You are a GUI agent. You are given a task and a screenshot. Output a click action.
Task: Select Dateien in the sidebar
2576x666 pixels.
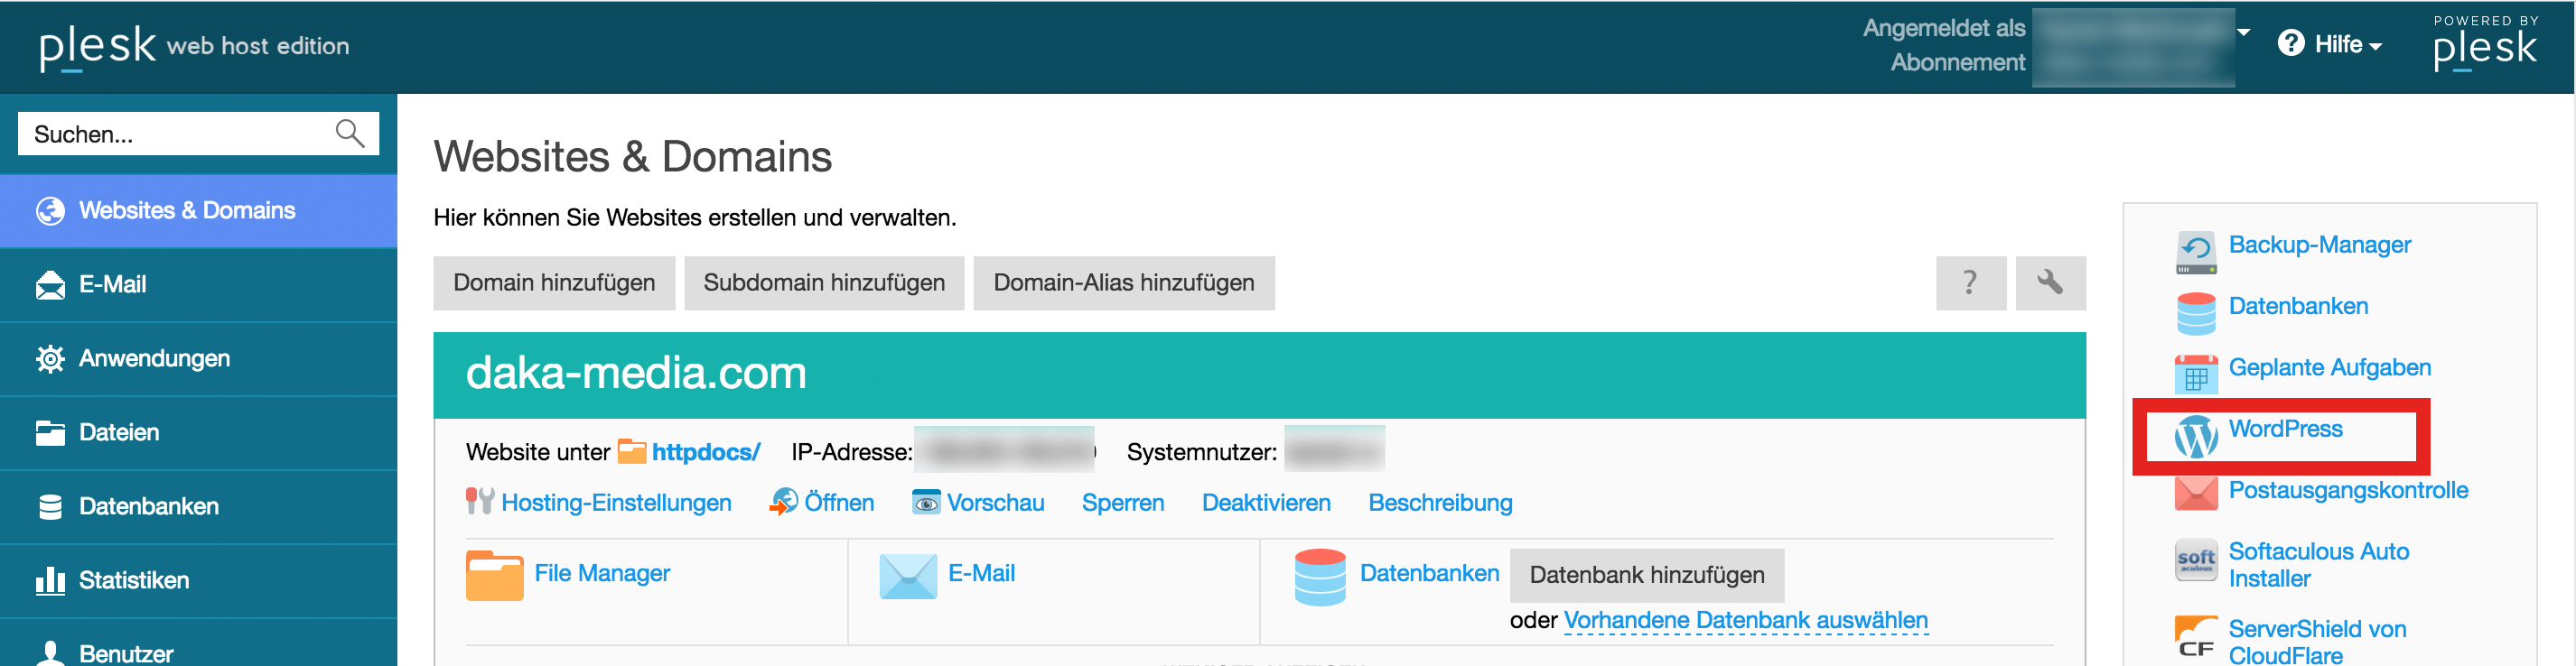coord(198,432)
